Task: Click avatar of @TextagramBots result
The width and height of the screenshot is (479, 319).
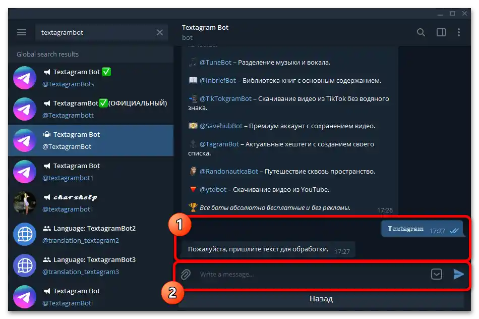Action: [x=25, y=78]
